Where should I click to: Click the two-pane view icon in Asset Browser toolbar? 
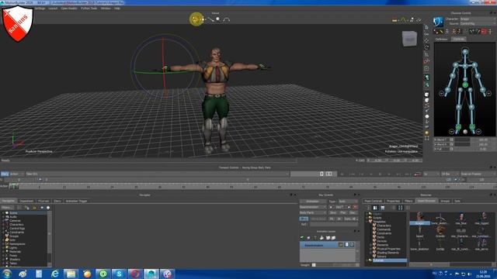tap(375, 208)
